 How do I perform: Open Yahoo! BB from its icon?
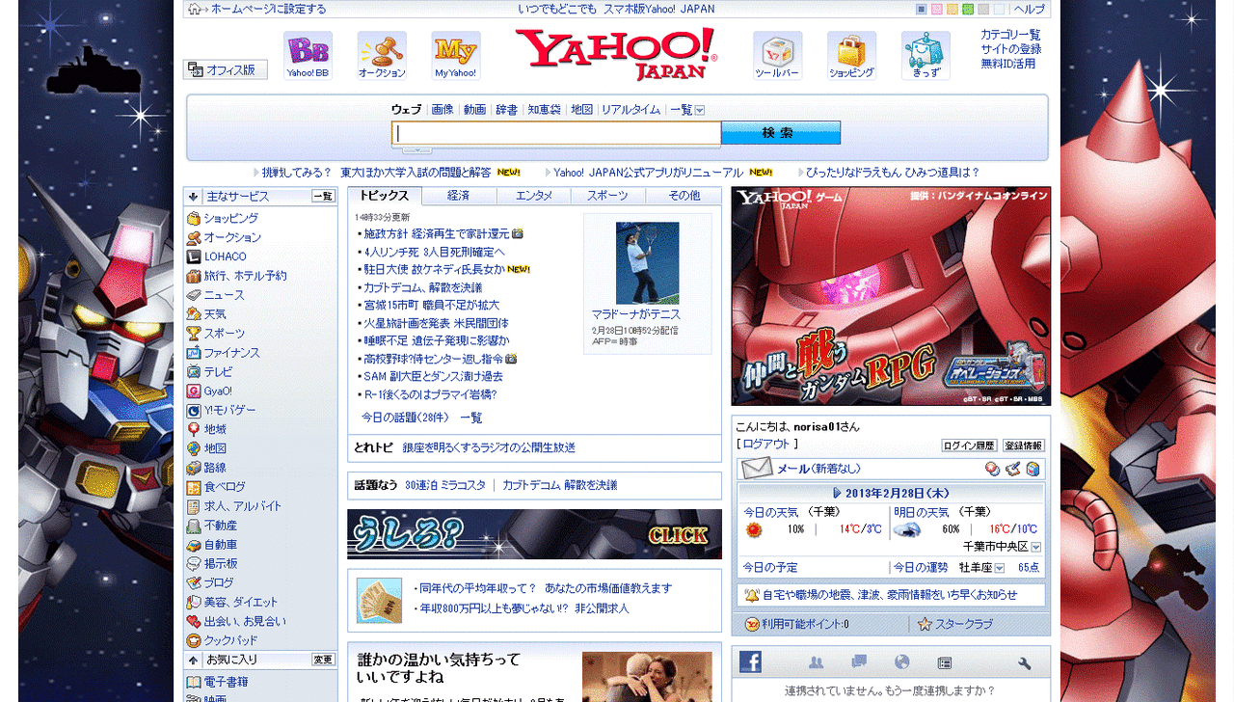point(307,50)
